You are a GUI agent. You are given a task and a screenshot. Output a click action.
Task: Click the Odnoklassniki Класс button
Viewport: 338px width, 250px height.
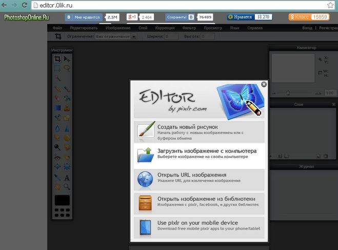tap(300, 17)
